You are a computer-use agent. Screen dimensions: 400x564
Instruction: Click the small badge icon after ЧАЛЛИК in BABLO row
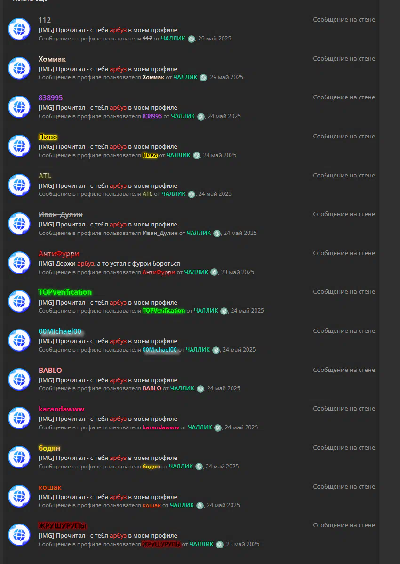200,389
